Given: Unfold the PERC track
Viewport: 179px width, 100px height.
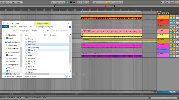Looking at the screenshot, I should 158,35.
